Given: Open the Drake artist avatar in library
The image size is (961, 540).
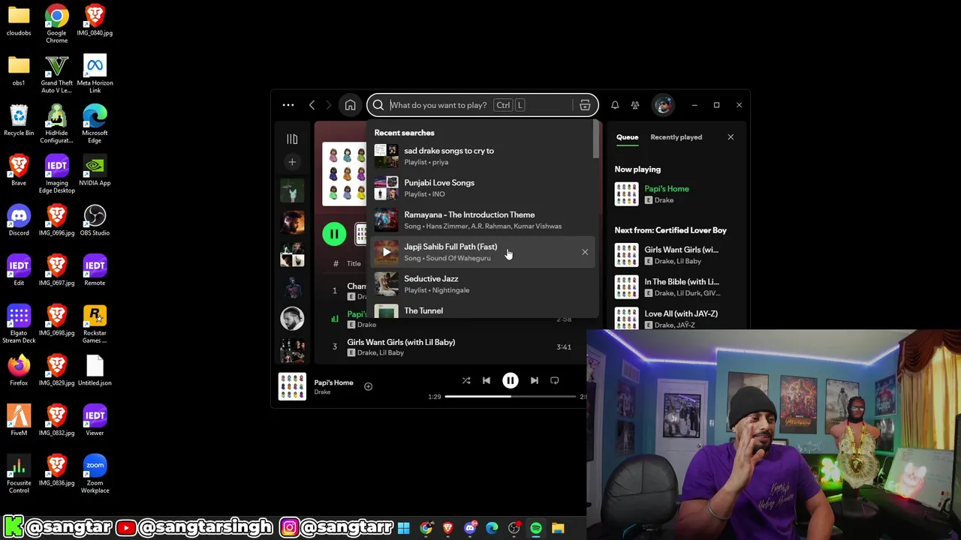Looking at the screenshot, I should [292, 319].
